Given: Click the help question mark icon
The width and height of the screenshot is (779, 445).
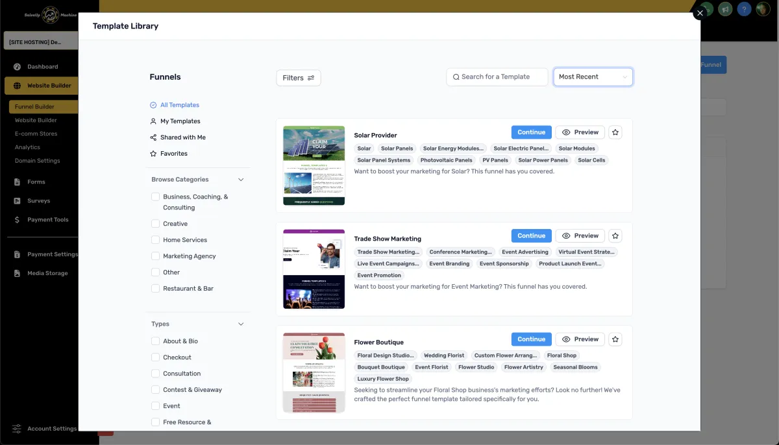Looking at the screenshot, I should coord(744,9).
